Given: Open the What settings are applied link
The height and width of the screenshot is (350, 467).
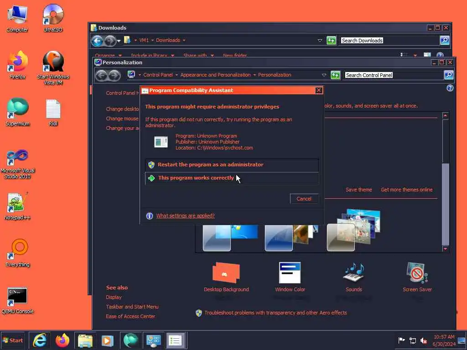Looking at the screenshot, I should tap(185, 216).
